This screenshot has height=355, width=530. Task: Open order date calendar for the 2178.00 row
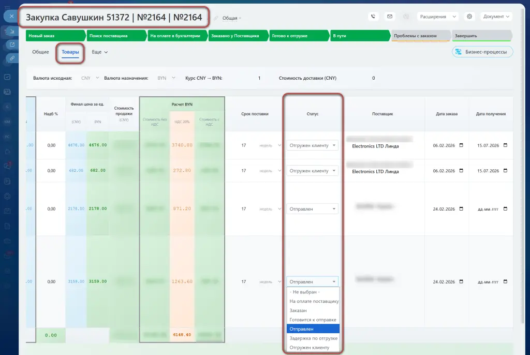[461, 209]
